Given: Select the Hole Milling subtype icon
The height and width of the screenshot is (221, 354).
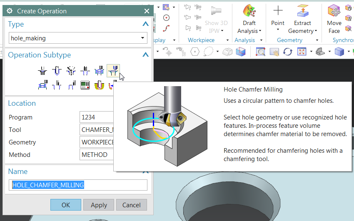Looking at the screenshot, I should (x=99, y=71).
